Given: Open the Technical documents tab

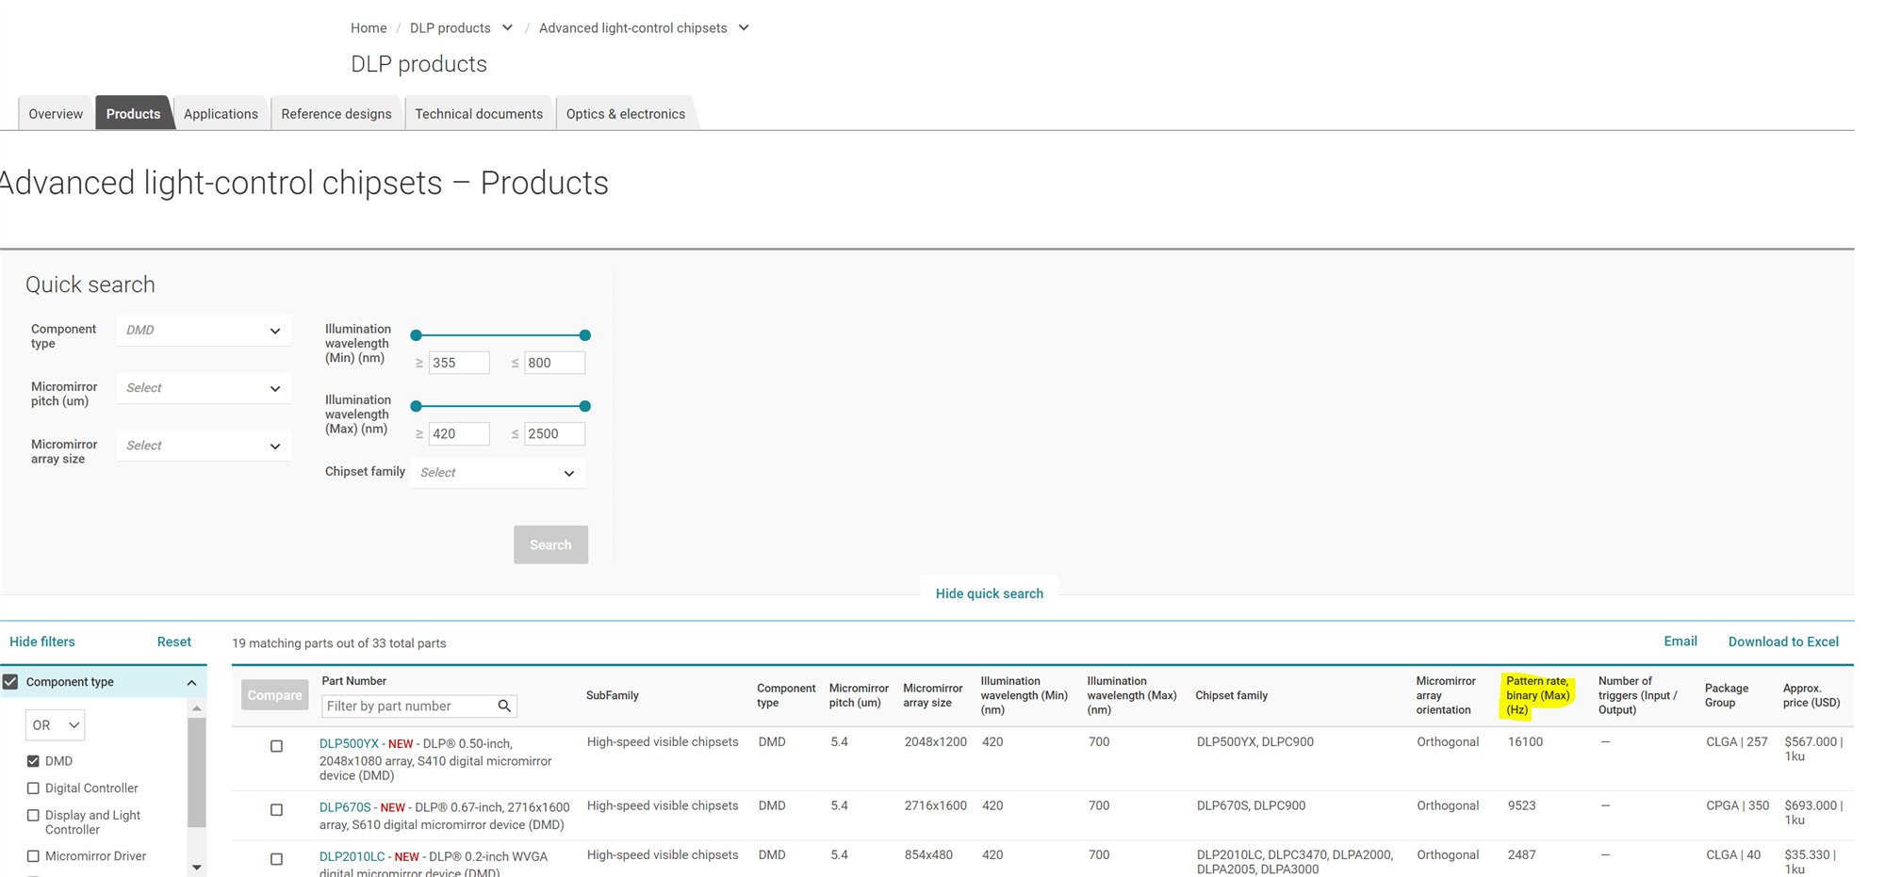Looking at the screenshot, I should (x=479, y=113).
